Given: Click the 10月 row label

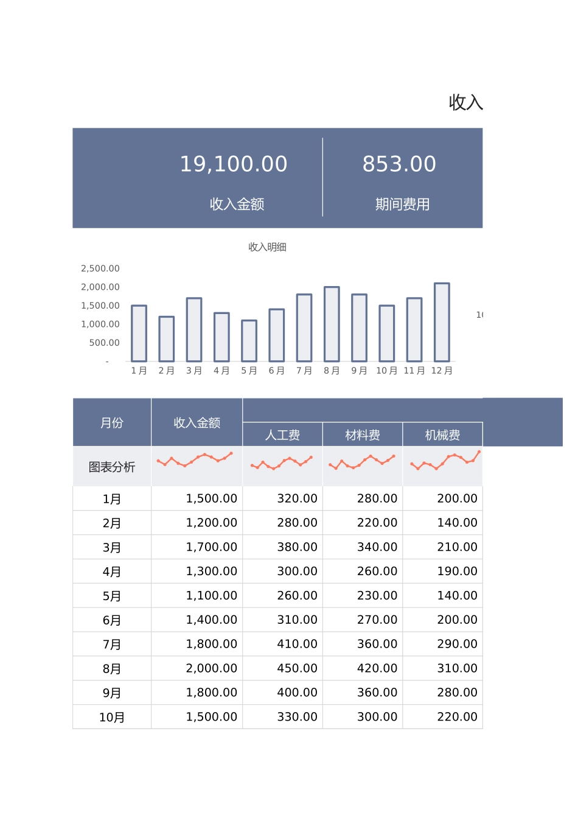Looking at the screenshot, I should click(x=112, y=716).
